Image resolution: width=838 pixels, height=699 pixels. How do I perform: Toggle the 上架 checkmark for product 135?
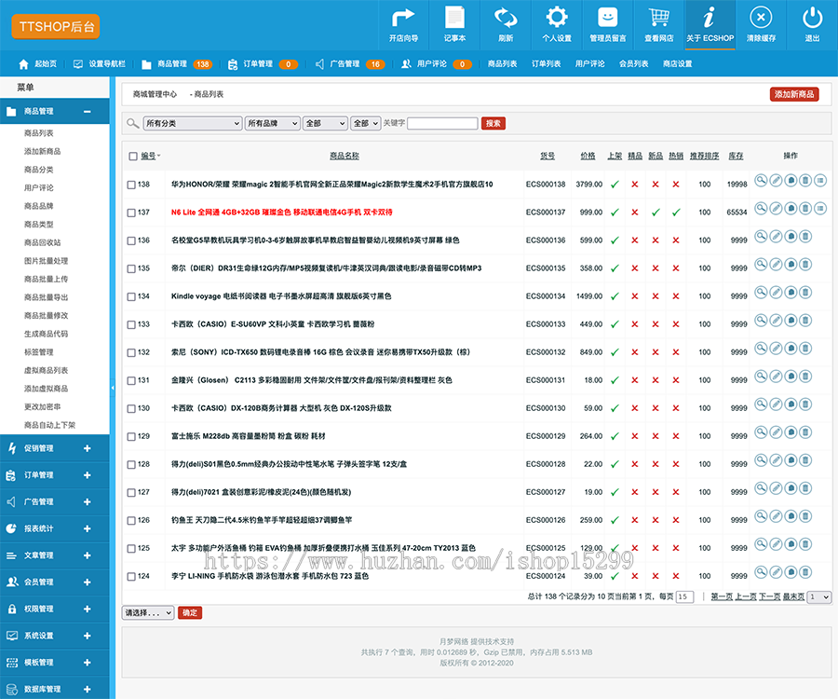tap(615, 267)
